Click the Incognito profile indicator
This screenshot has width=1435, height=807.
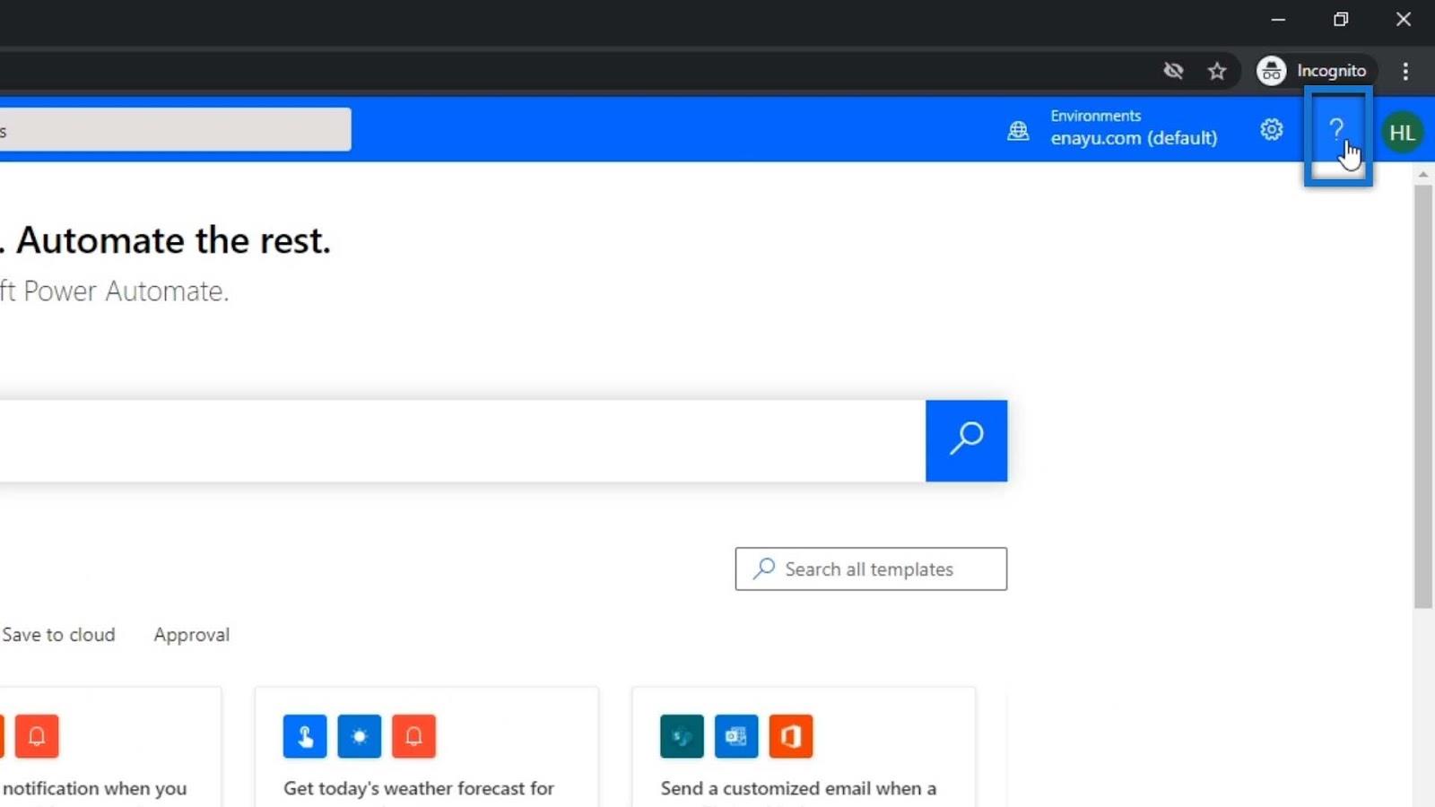pos(1312,71)
